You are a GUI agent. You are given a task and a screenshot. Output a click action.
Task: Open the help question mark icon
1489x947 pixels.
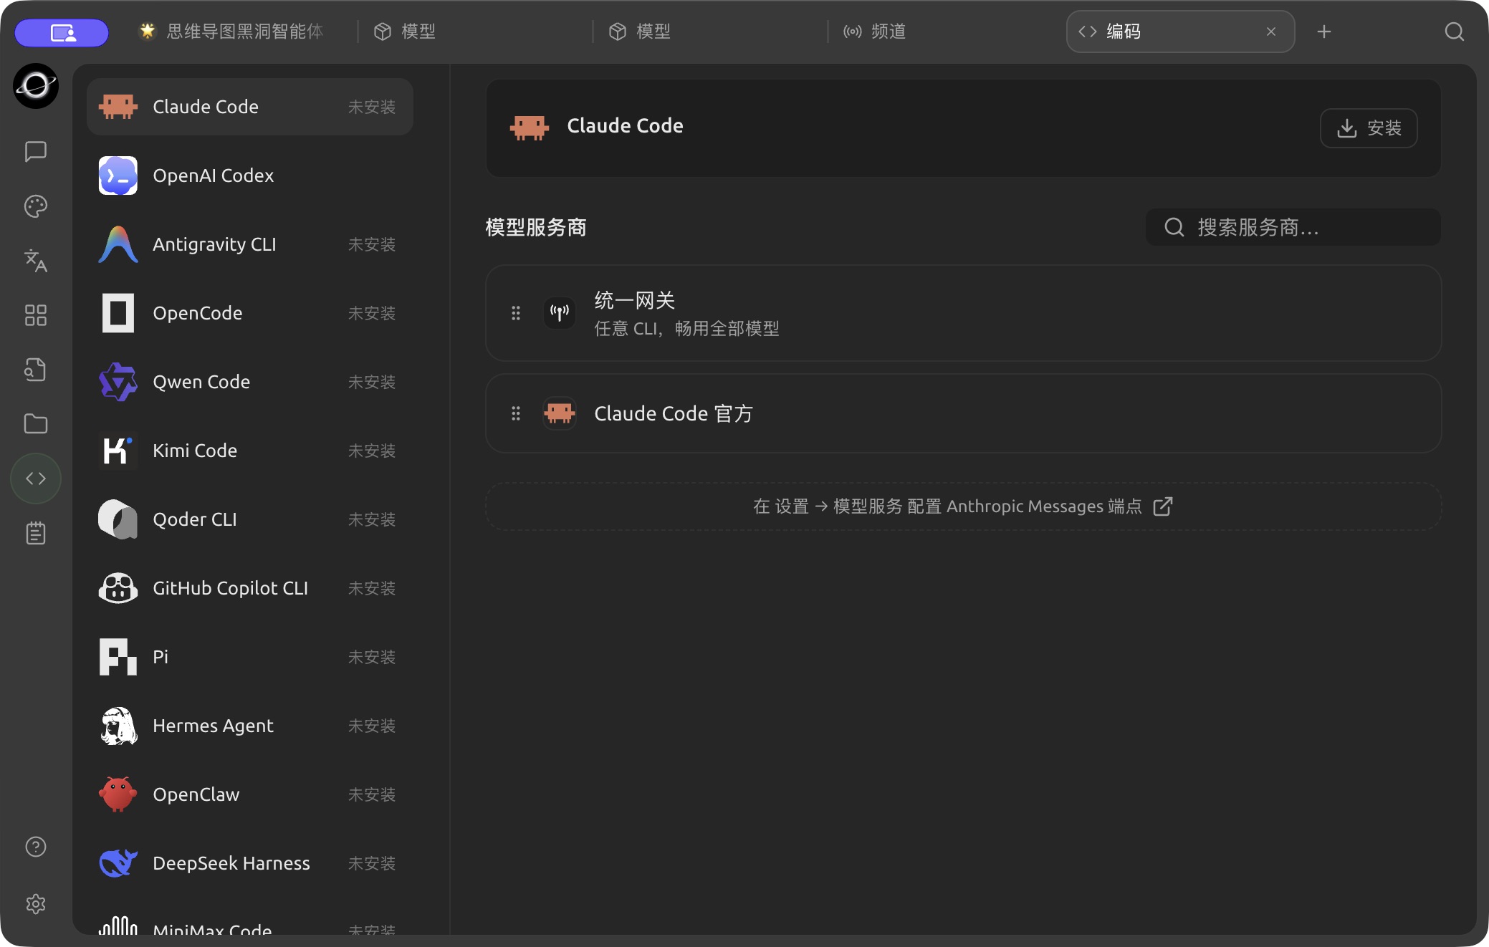coord(36,847)
